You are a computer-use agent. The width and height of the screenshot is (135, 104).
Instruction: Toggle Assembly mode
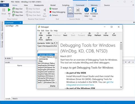(x=78, y=12)
